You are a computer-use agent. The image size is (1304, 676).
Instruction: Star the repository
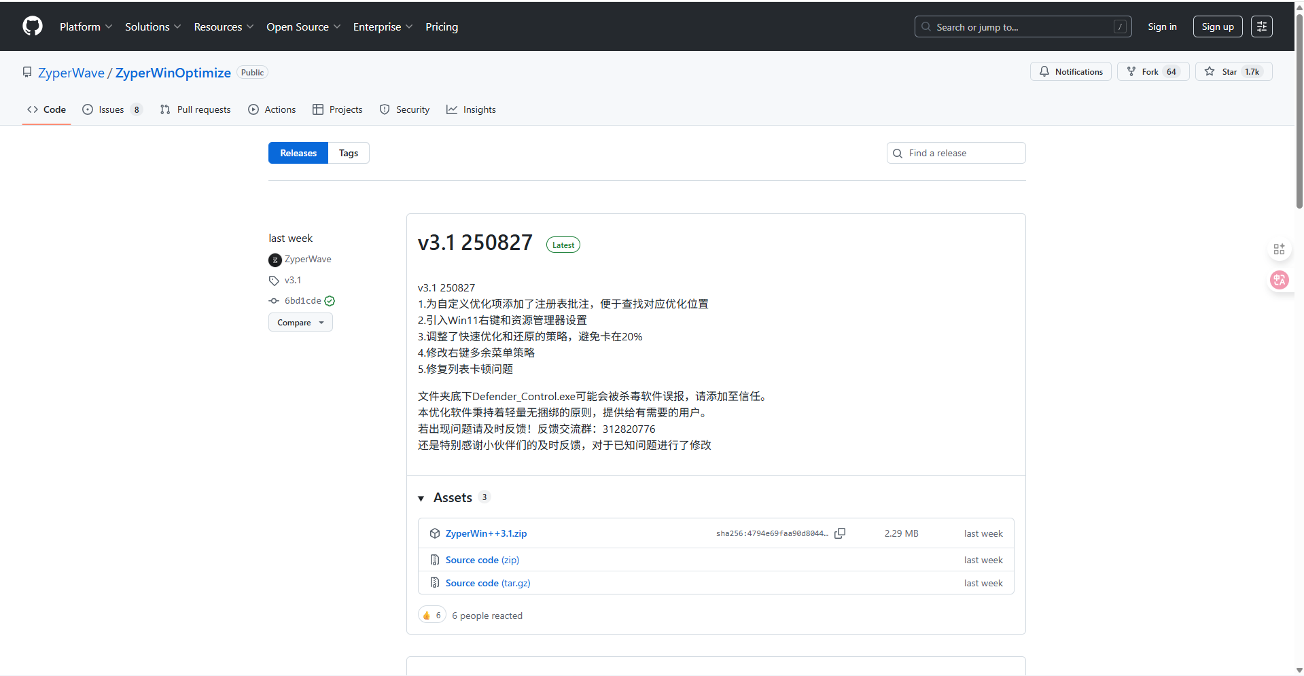pyautogui.click(x=1233, y=71)
